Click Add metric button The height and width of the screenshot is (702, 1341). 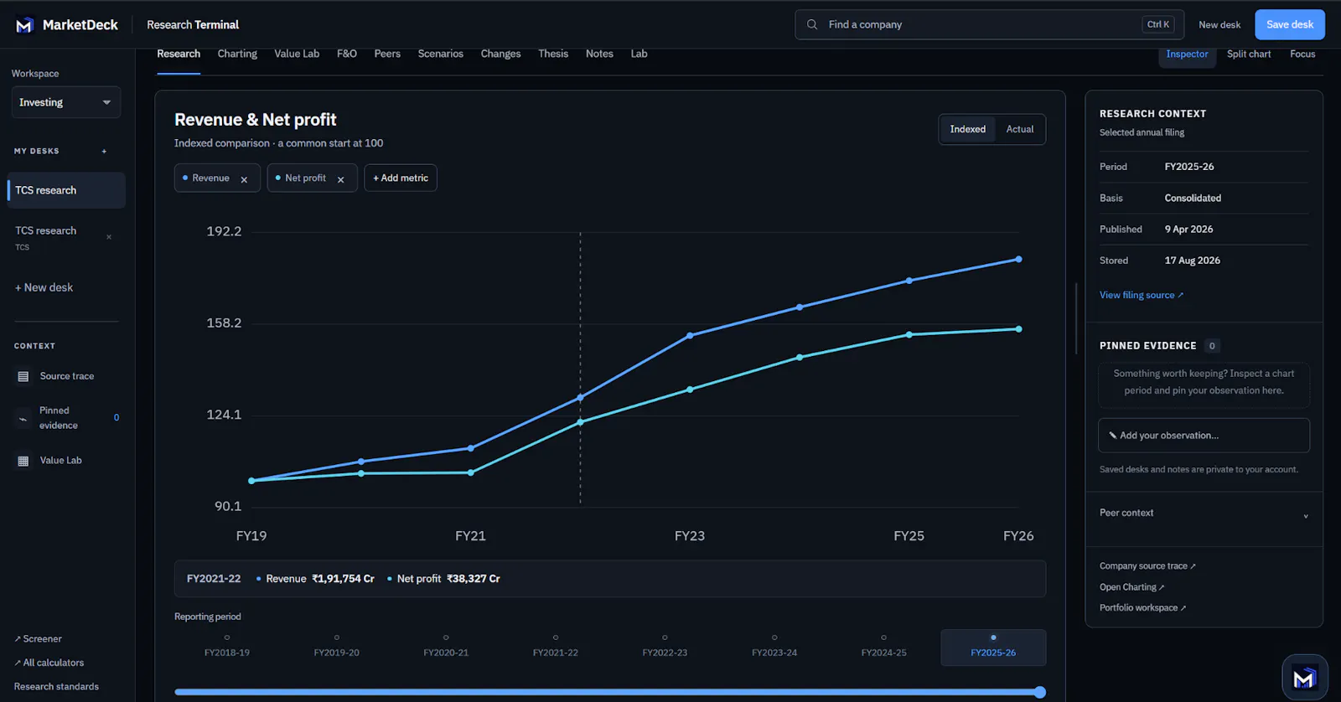[x=401, y=178]
